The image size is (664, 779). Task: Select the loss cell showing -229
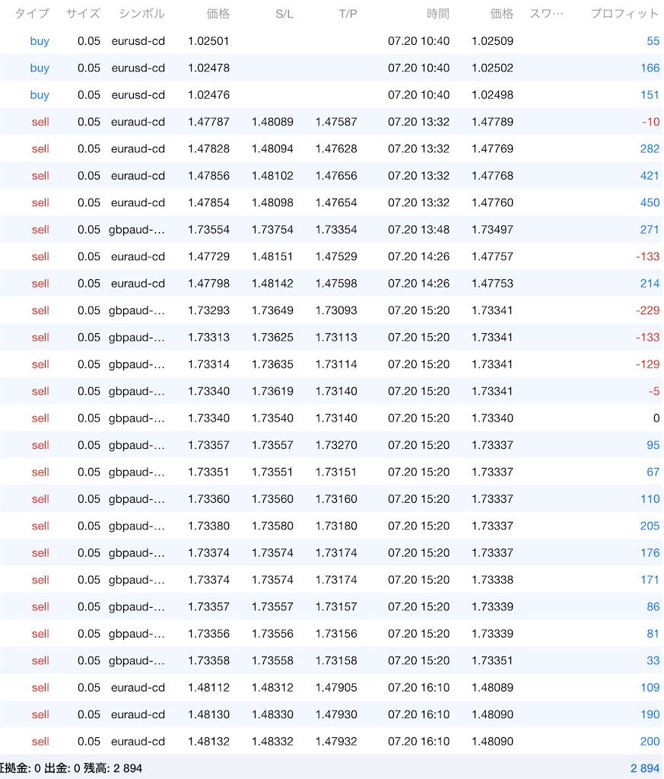(647, 310)
